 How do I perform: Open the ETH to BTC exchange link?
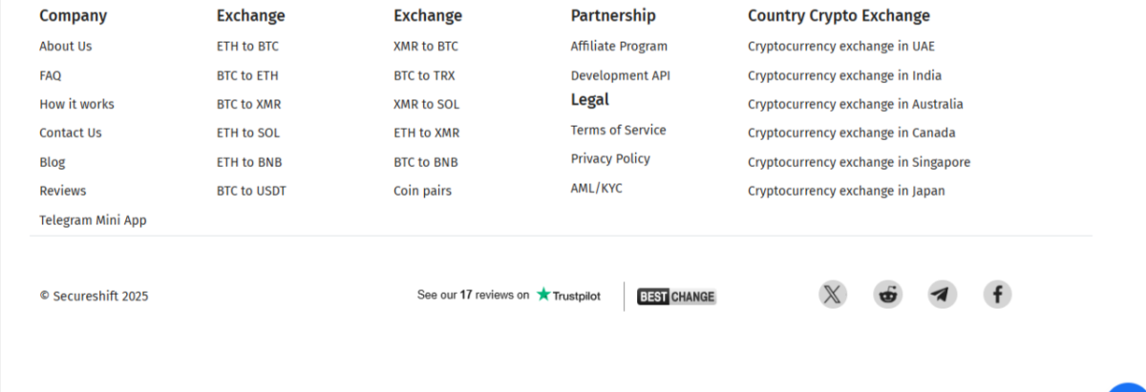click(x=247, y=46)
